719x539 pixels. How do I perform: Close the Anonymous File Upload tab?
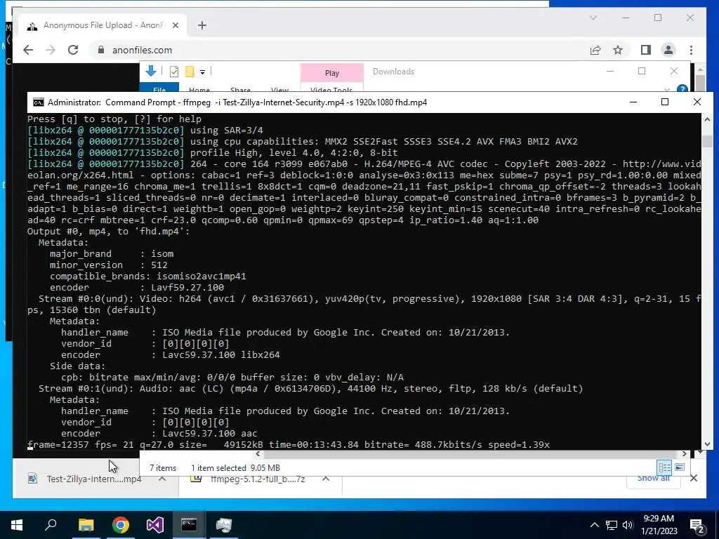[175, 25]
